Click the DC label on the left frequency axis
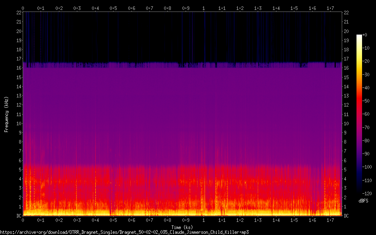The image size is (376, 235). (x=18, y=216)
